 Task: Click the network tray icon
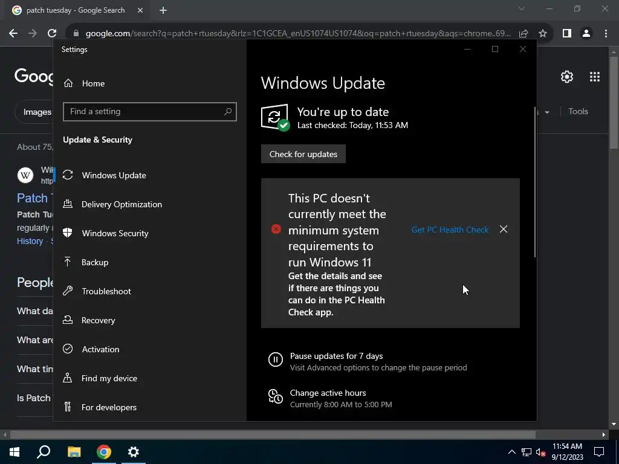pyautogui.click(x=527, y=452)
